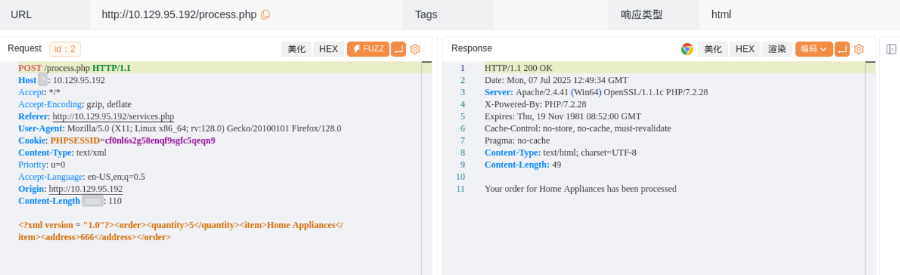
Task: Click the auto tag beside Content-Length
Action: click(92, 201)
